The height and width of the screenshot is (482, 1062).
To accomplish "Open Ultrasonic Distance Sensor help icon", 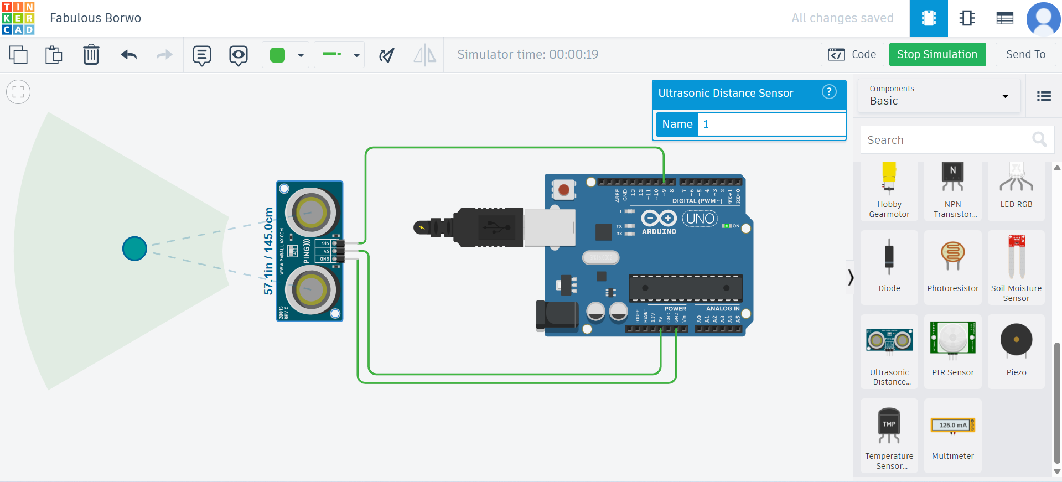I will (829, 92).
